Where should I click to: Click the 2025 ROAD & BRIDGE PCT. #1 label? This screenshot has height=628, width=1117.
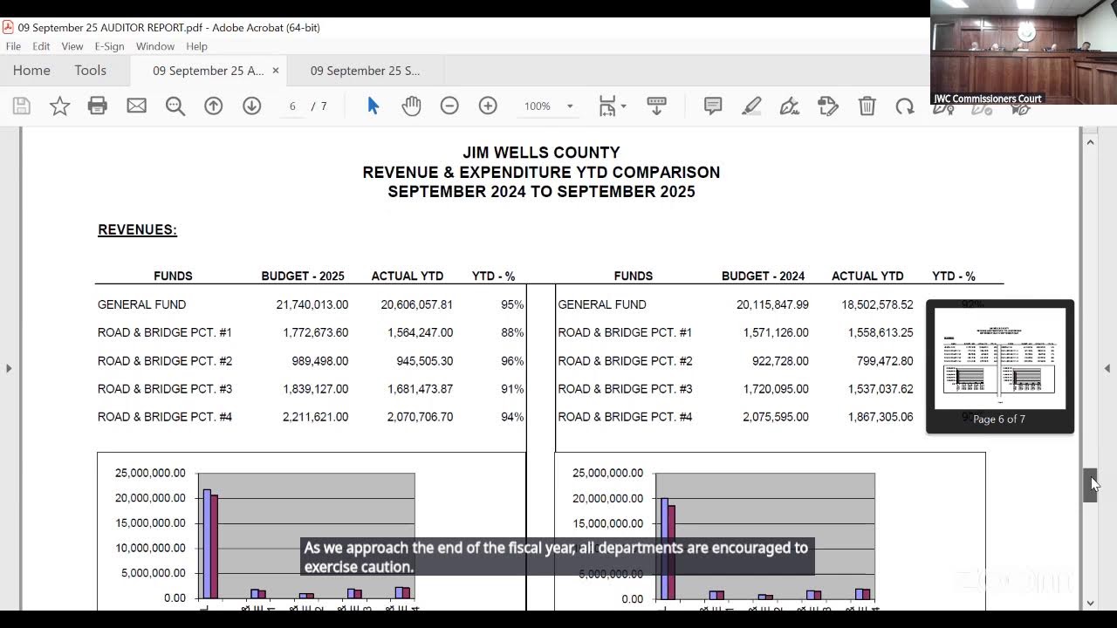pos(165,333)
